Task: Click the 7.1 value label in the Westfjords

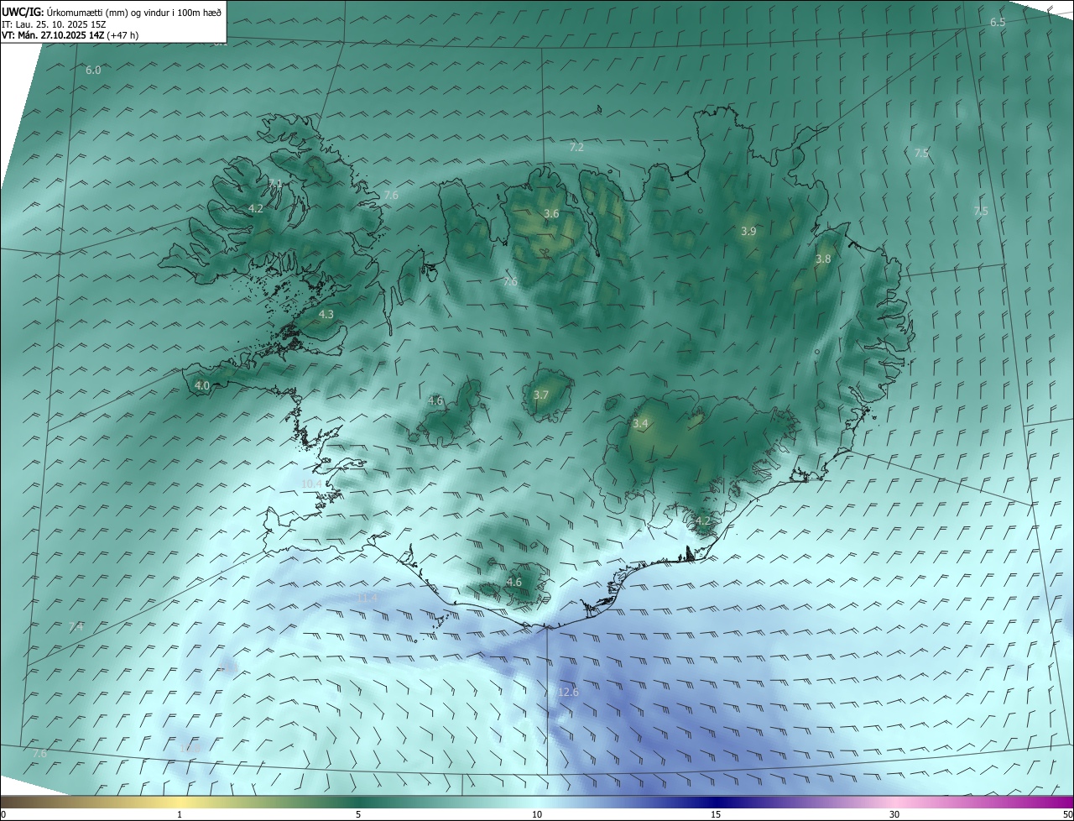Action: click(274, 184)
